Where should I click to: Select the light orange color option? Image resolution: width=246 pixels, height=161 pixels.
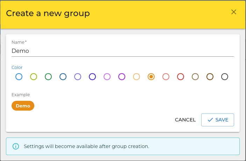tap(136, 77)
